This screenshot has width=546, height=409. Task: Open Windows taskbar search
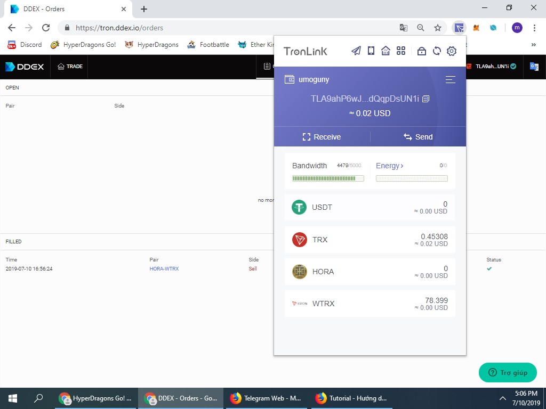tap(38, 398)
